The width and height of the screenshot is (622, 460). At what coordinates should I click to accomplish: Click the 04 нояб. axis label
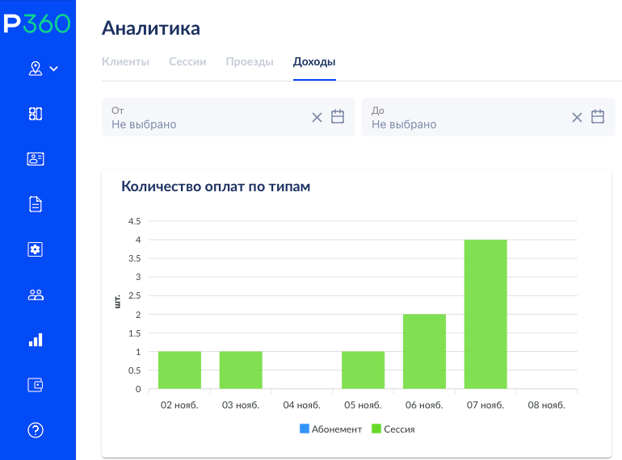tap(301, 405)
